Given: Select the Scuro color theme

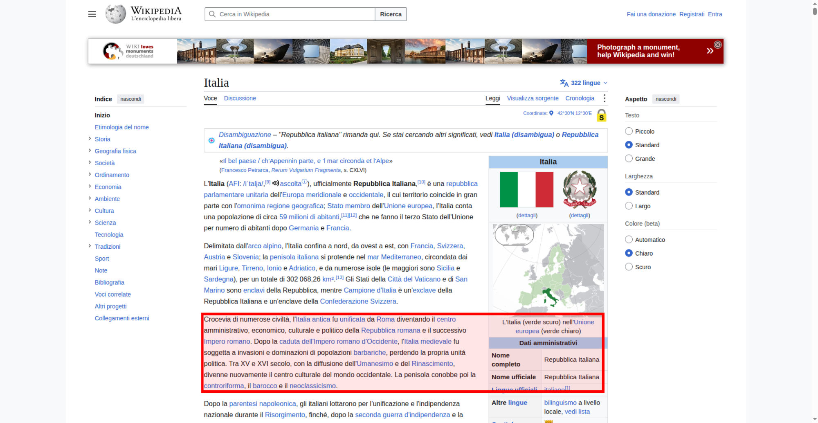Looking at the screenshot, I should [629, 267].
